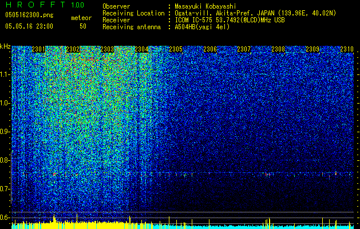Select the A504HB(yagi 4el) antenna text

point(202,27)
